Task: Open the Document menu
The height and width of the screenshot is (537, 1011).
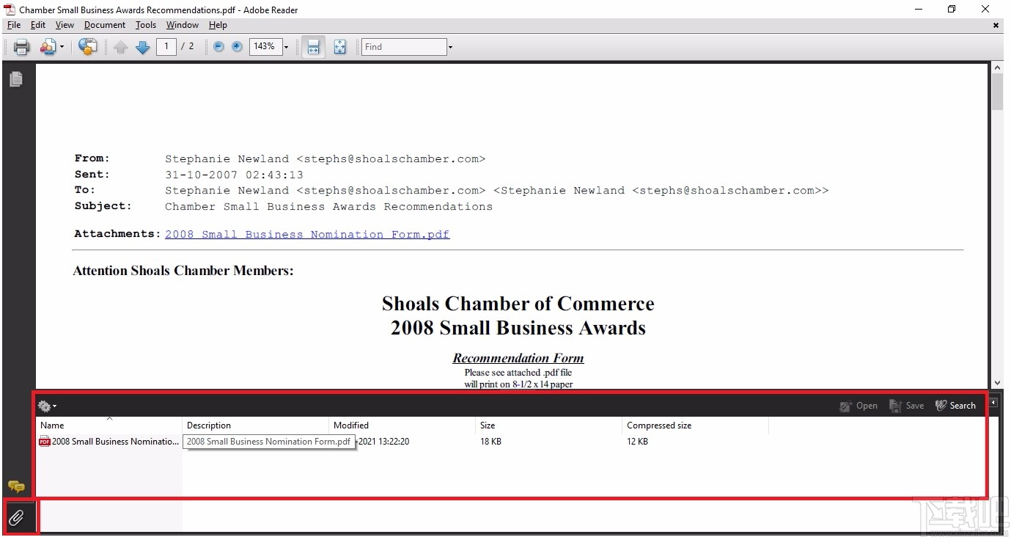Action: (x=105, y=25)
